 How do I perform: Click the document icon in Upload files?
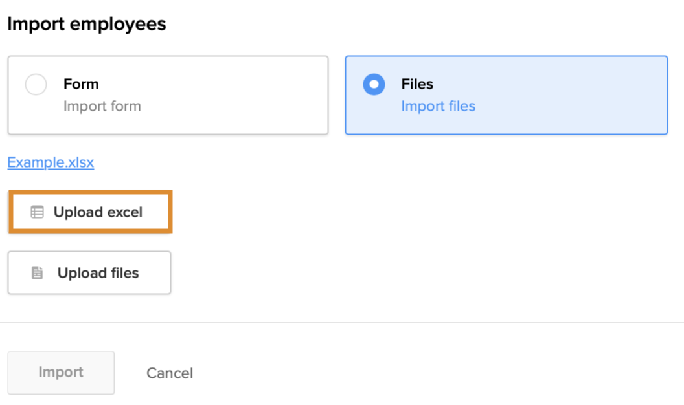[x=38, y=273]
